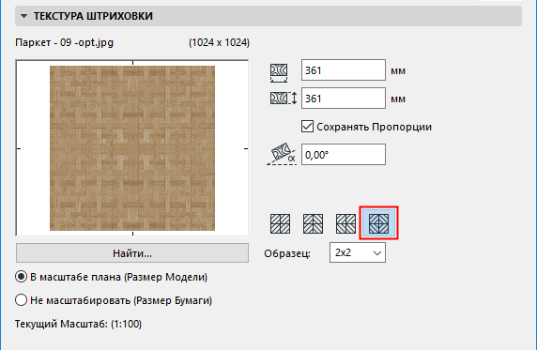Click the Образец: label
Viewport: 537px width, 350px height.
287,253
